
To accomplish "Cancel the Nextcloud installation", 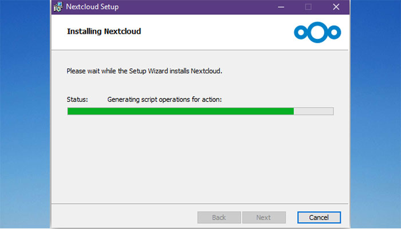I will (x=319, y=218).
